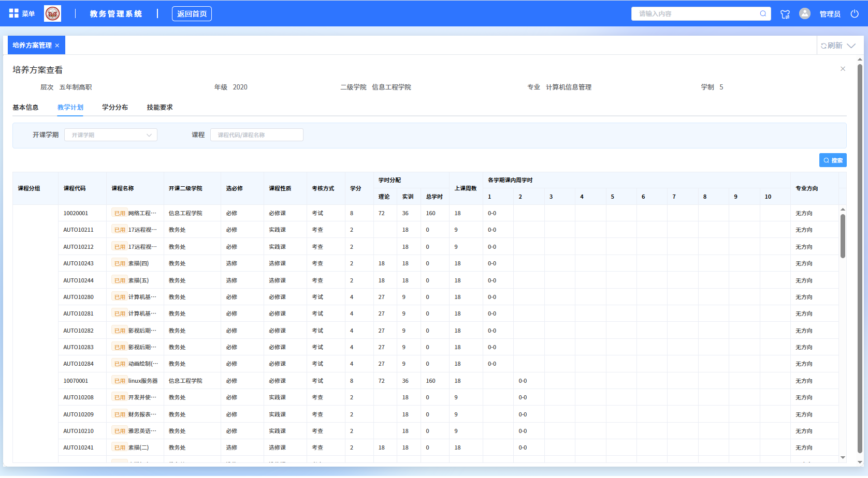Click the linux服务器 course name
Image resolution: width=868 pixels, height=478 pixels.
(x=143, y=381)
